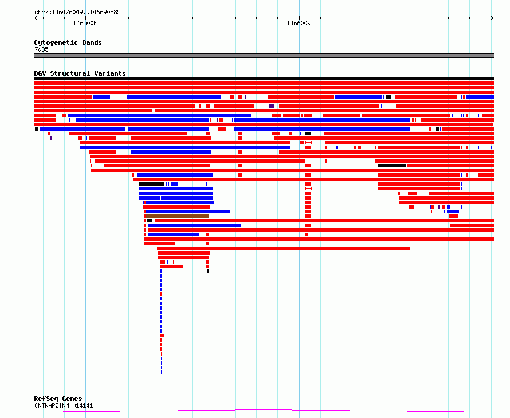The width and height of the screenshot is (510, 418).
Task: Click the gray 7q35 cytogenetic band bar
Action: 264,56
